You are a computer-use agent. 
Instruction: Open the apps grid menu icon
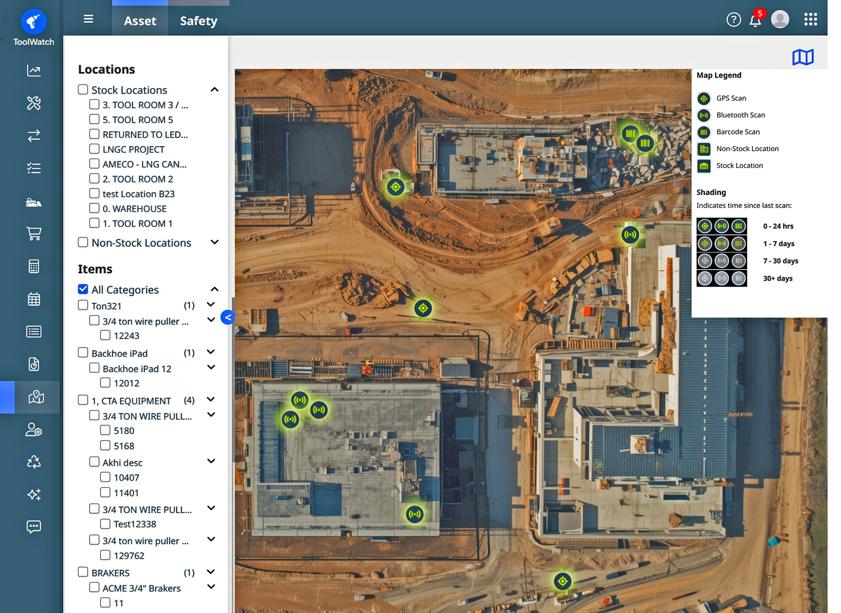click(x=810, y=19)
